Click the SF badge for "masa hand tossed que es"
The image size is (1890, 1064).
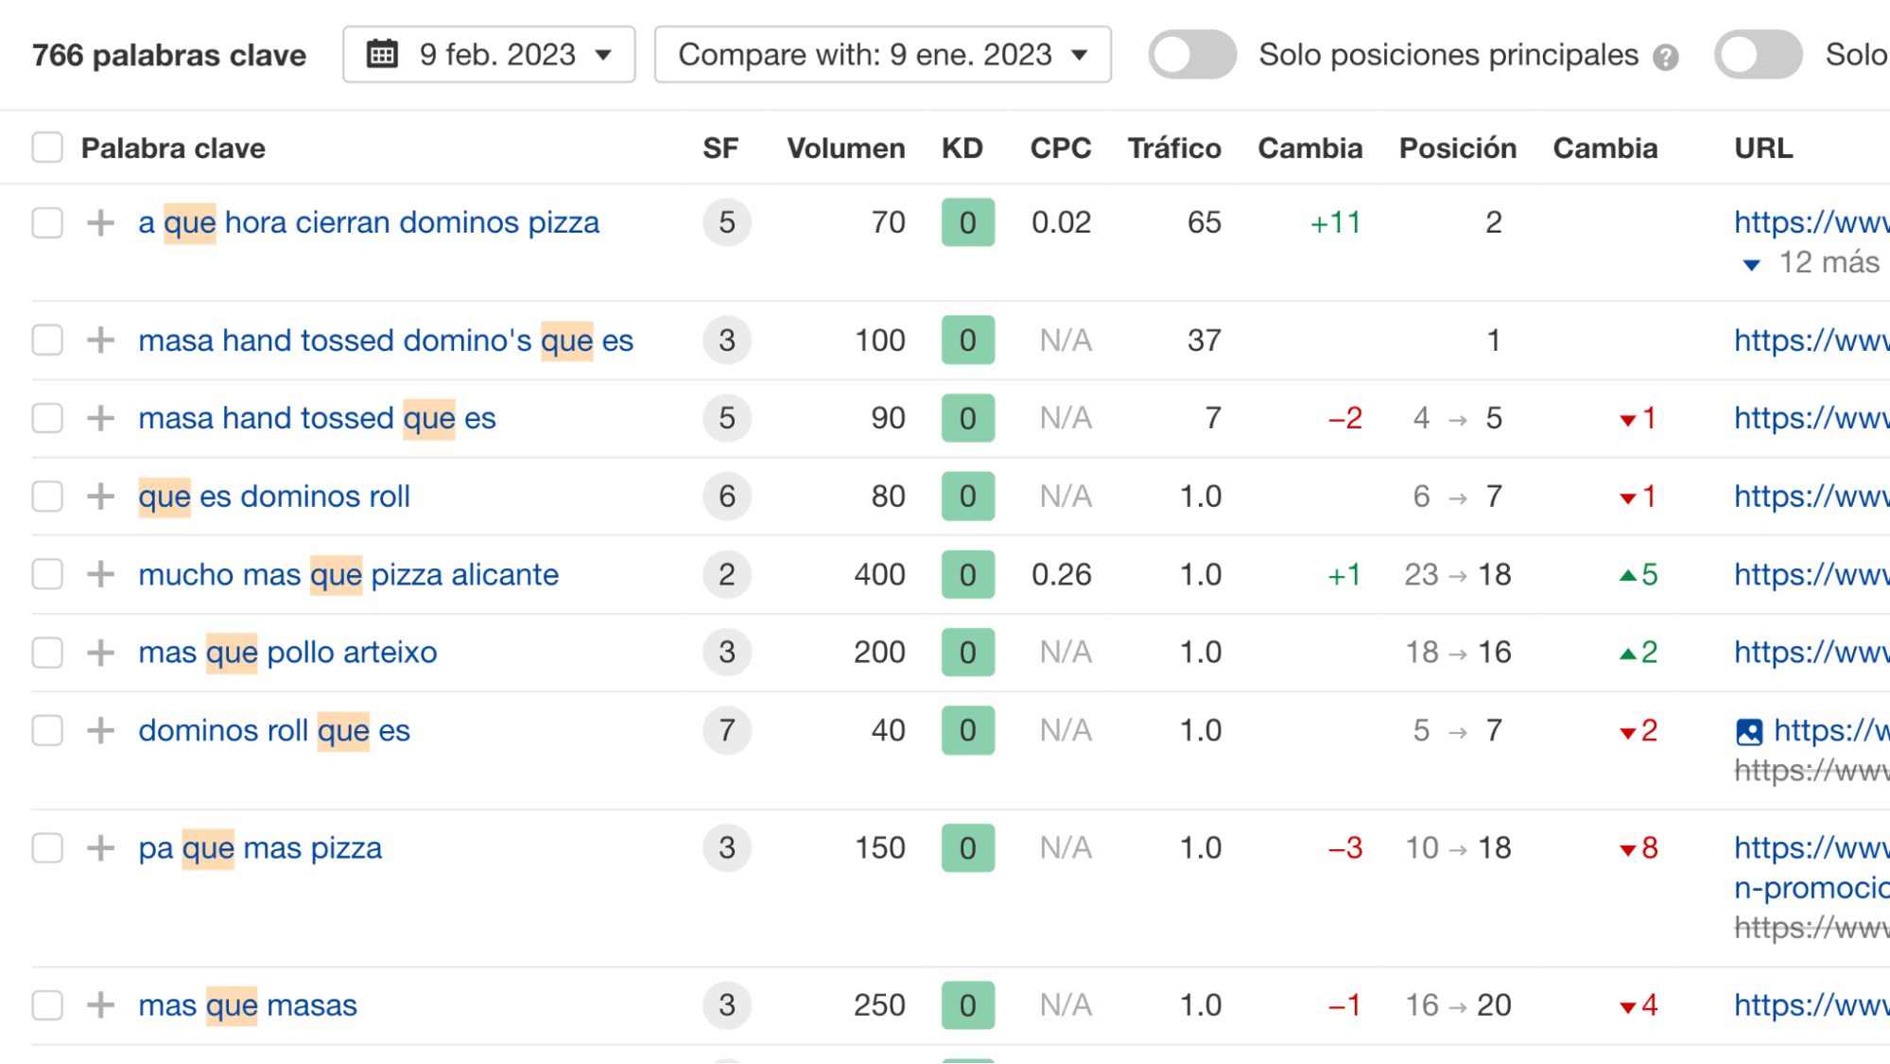click(x=725, y=418)
